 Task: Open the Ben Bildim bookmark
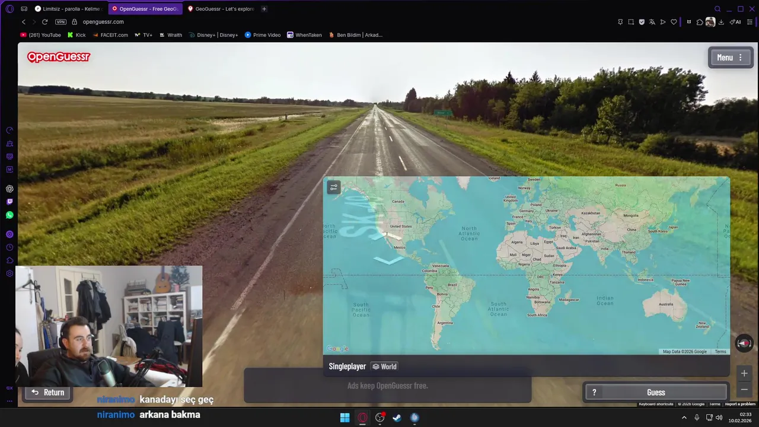click(356, 35)
